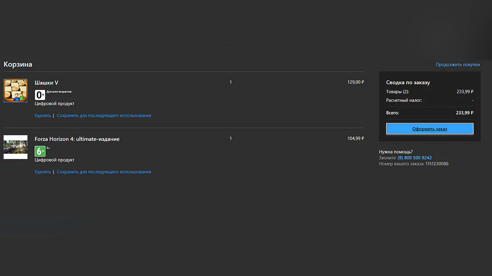This screenshot has height=276, width=492.
Task: Click the Всего total label
Action: coord(392,113)
